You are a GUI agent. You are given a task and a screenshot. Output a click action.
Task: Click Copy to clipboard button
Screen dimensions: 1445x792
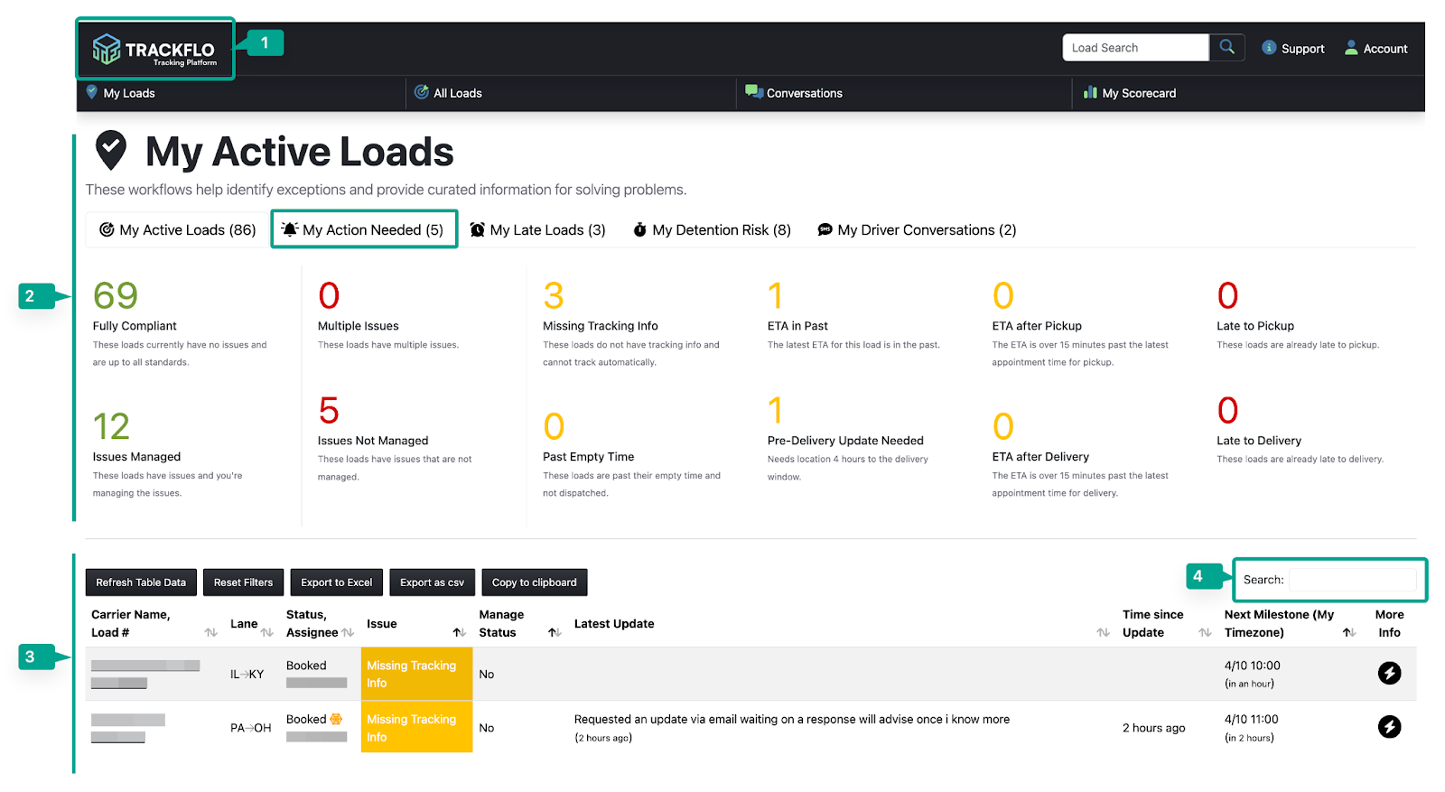[x=534, y=582]
